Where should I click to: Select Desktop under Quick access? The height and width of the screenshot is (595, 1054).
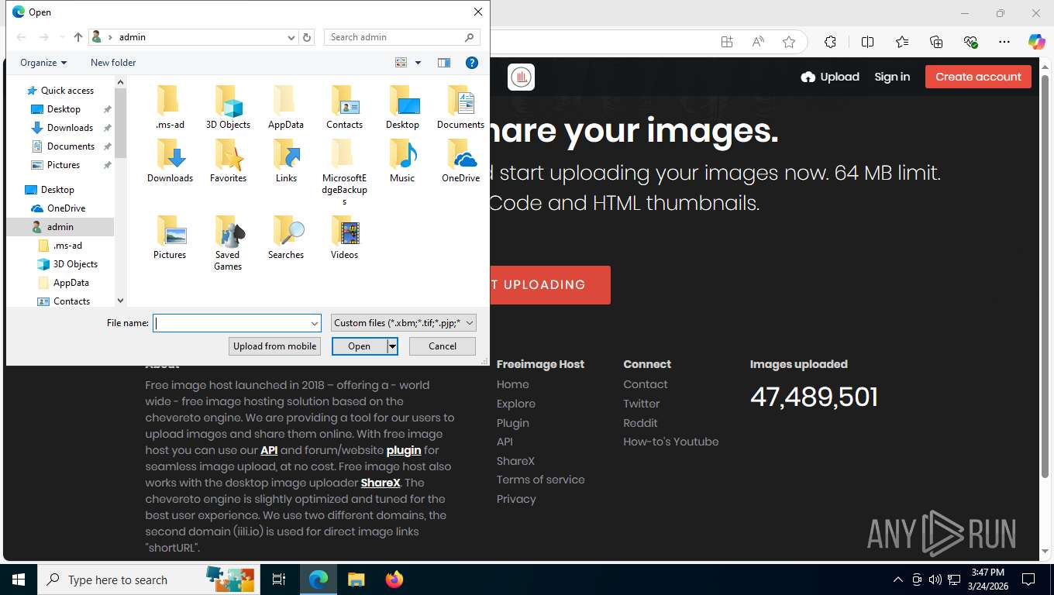(x=63, y=109)
